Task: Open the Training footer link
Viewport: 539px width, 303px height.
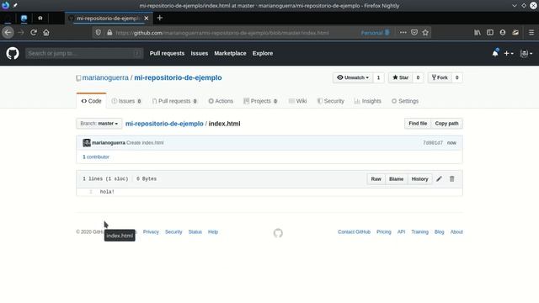Action: pyautogui.click(x=419, y=232)
